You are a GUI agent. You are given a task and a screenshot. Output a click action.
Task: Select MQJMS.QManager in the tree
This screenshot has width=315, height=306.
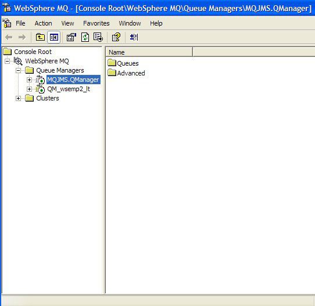click(73, 80)
